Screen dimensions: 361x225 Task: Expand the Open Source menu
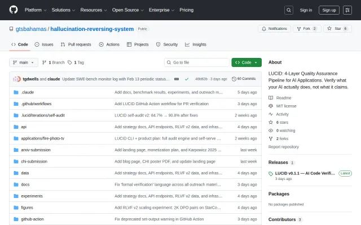click(x=128, y=10)
